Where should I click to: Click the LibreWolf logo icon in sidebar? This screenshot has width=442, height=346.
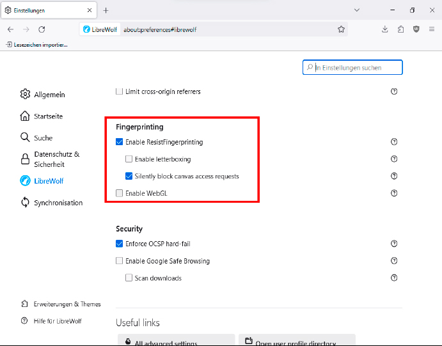[x=25, y=180]
